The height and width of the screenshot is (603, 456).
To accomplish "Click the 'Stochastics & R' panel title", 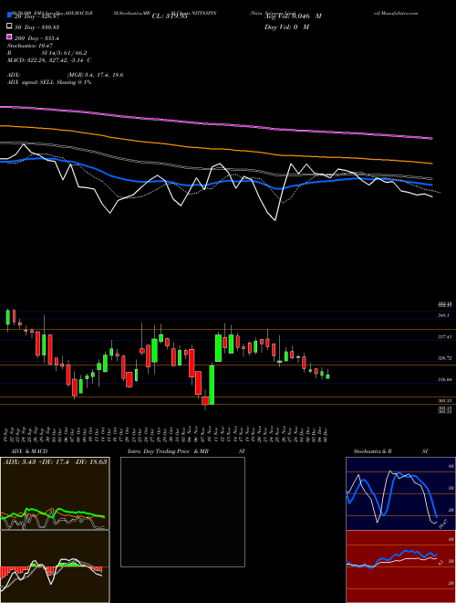I will (x=373, y=451).
